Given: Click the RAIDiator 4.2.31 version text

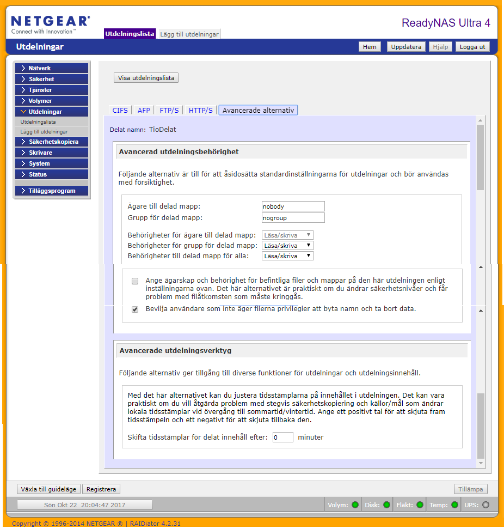Looking at the screenshot, I should coord(155,524).
